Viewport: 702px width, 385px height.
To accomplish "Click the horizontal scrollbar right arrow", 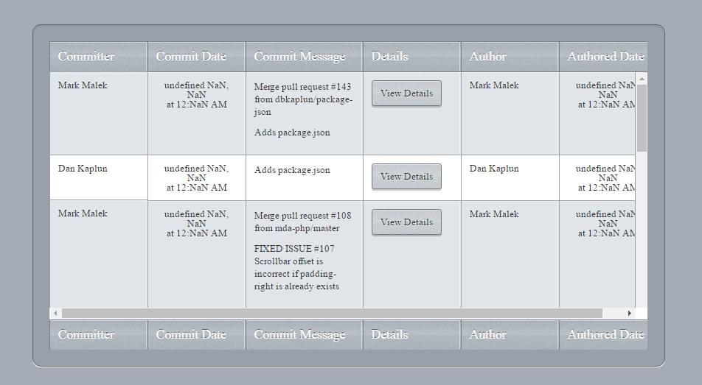I will coord(629,314).
